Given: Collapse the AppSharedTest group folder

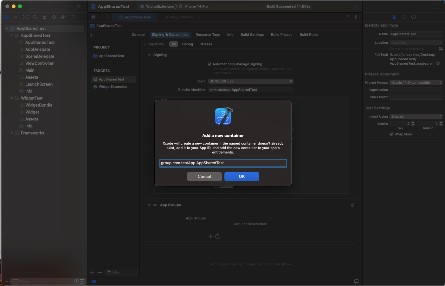Looking at the screenshot, I should [12, 35].
